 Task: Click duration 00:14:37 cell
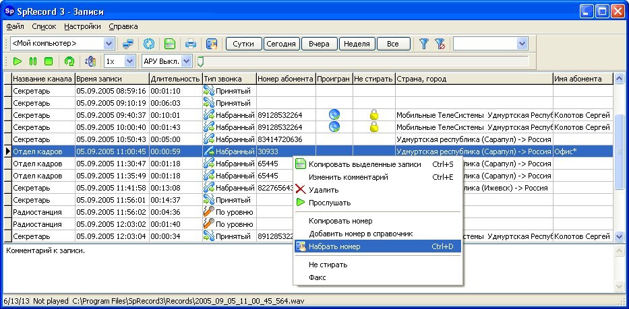pyautogui.click(x=176, y=199)
